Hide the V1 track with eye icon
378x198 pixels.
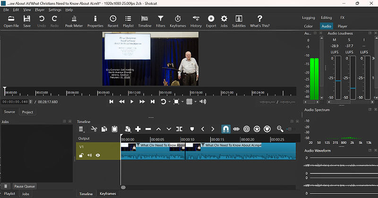click(98, 155)
